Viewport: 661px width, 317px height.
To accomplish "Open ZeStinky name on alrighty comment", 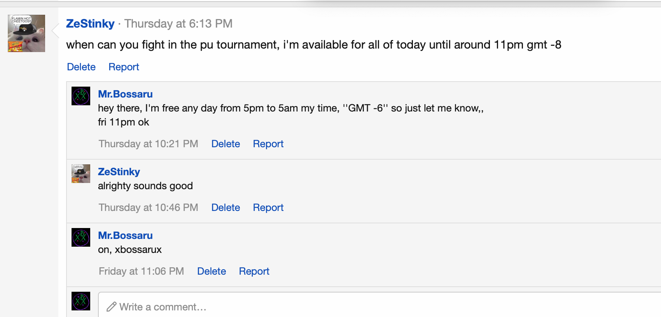I will coord(119,172).
